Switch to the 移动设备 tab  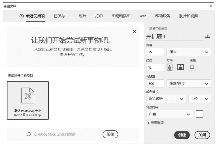pos(163,16)
